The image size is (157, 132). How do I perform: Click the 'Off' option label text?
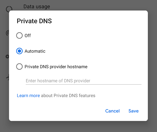tap(28, 36)
